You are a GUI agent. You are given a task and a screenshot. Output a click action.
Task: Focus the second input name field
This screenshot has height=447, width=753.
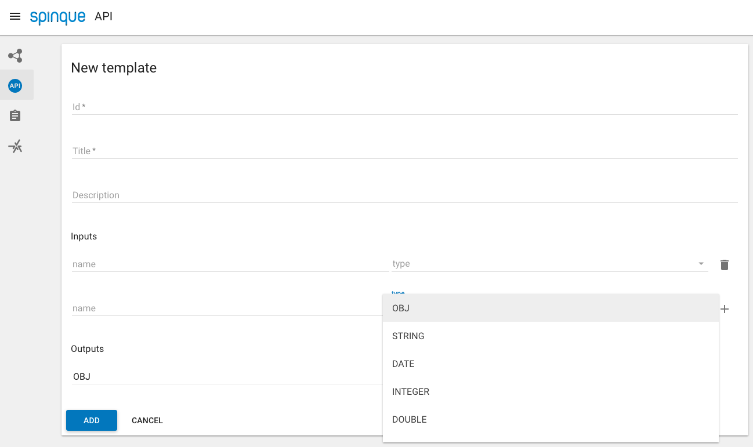[x=227, y=308]
